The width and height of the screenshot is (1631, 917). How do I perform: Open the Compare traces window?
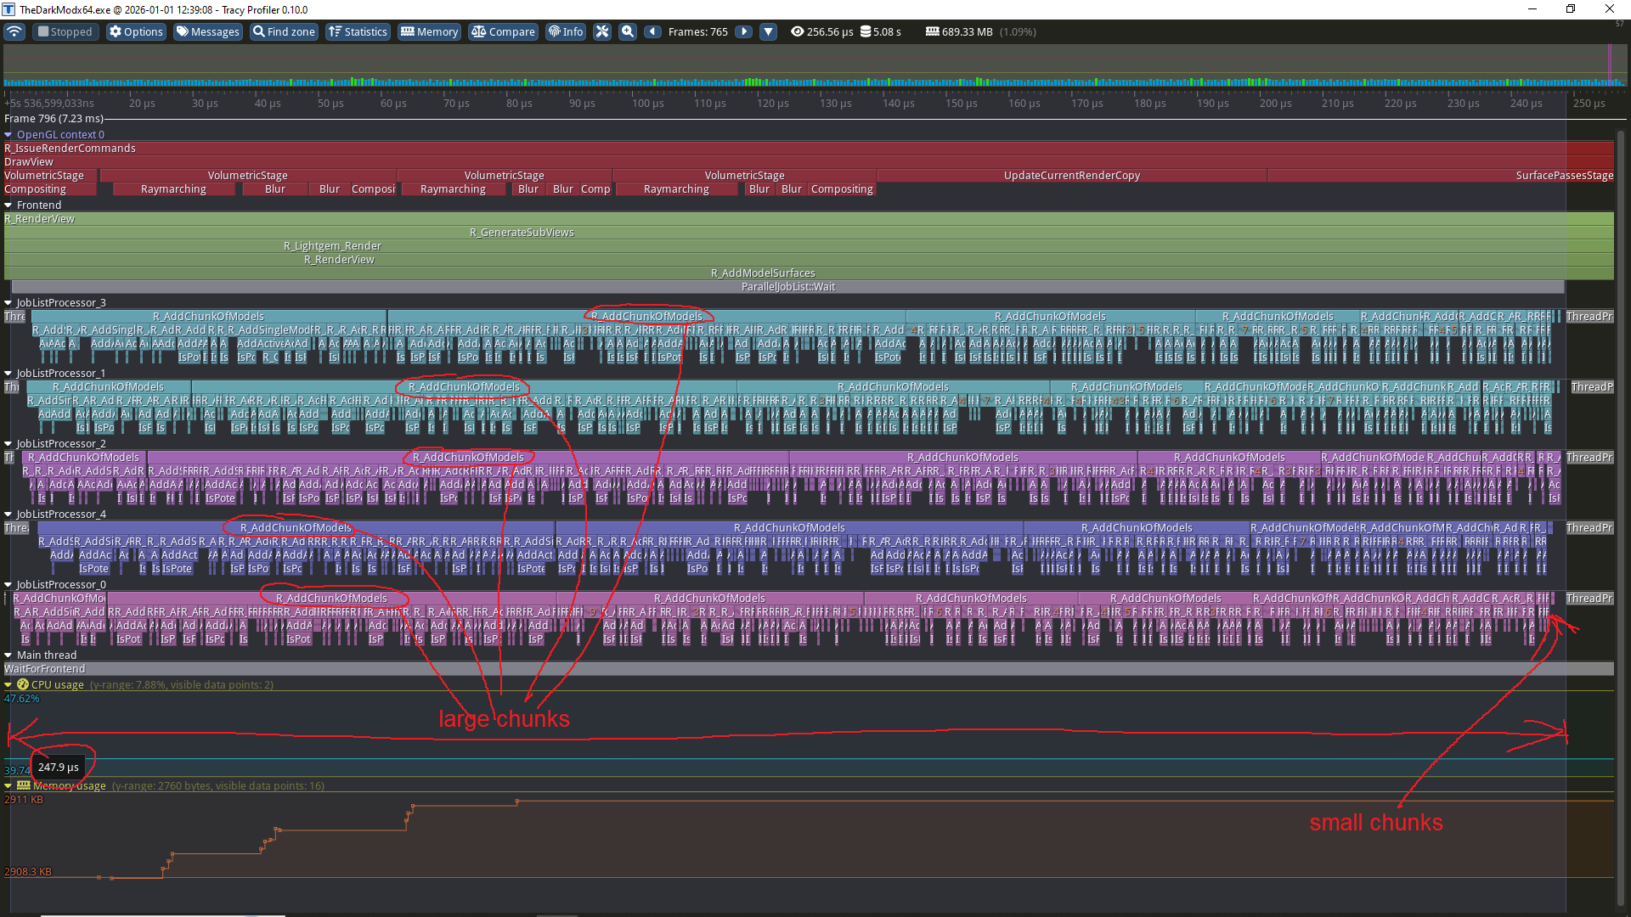click(x=504, y=31)
